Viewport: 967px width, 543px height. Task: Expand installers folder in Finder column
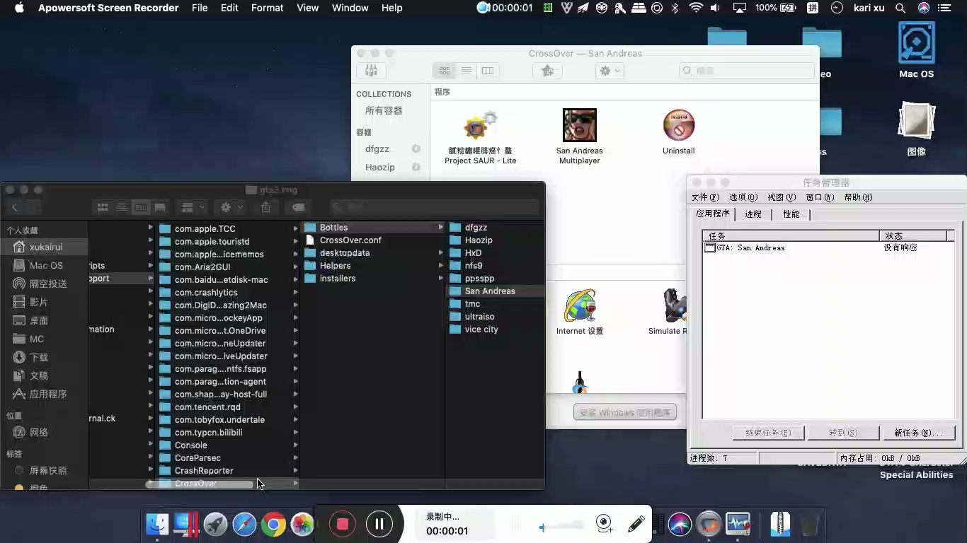(x=440, y=279)
